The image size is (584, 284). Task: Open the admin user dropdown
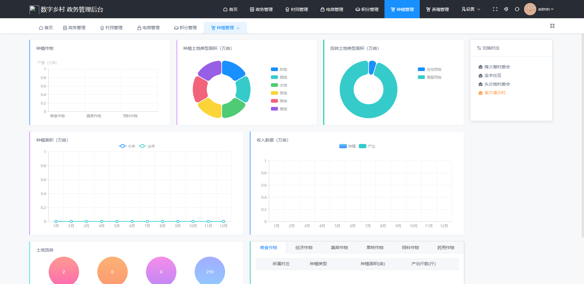(x=546, y=9)
